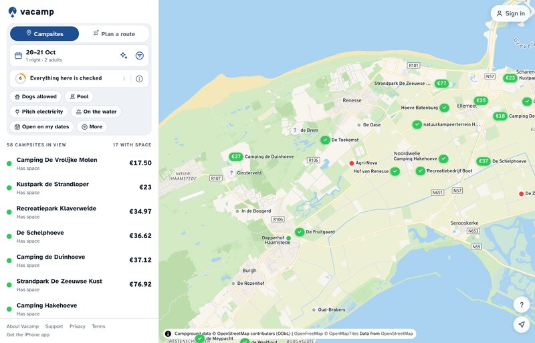535x343 pixels.
Task: Click the €77 Strandpark De Zeeuwse marker
Action: 441,84
